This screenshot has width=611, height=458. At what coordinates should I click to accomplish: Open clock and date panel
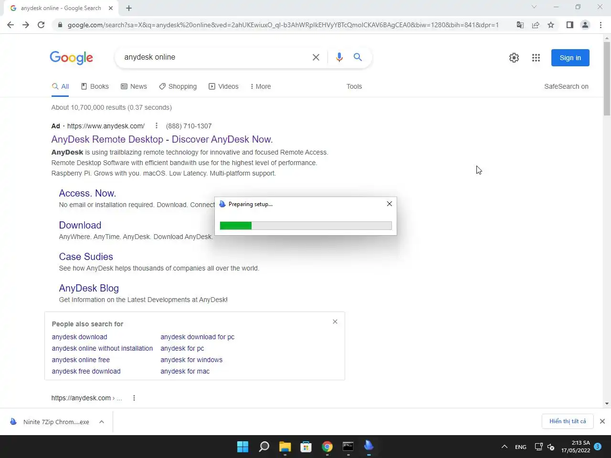click(576, 447)
